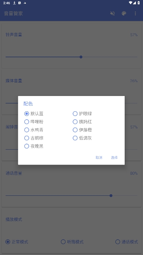
Task: Tap the download icon in status bar
Action: [x=15, y=3]
